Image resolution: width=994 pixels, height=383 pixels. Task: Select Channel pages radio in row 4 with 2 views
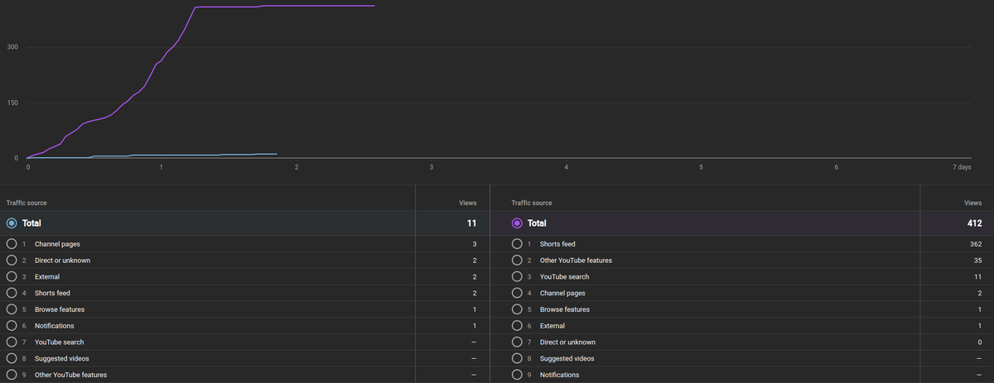[x=517, y=293]
